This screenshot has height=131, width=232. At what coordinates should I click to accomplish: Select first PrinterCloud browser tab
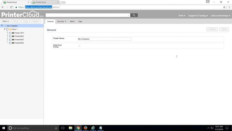pyautogui.click(x=16, y=2)
